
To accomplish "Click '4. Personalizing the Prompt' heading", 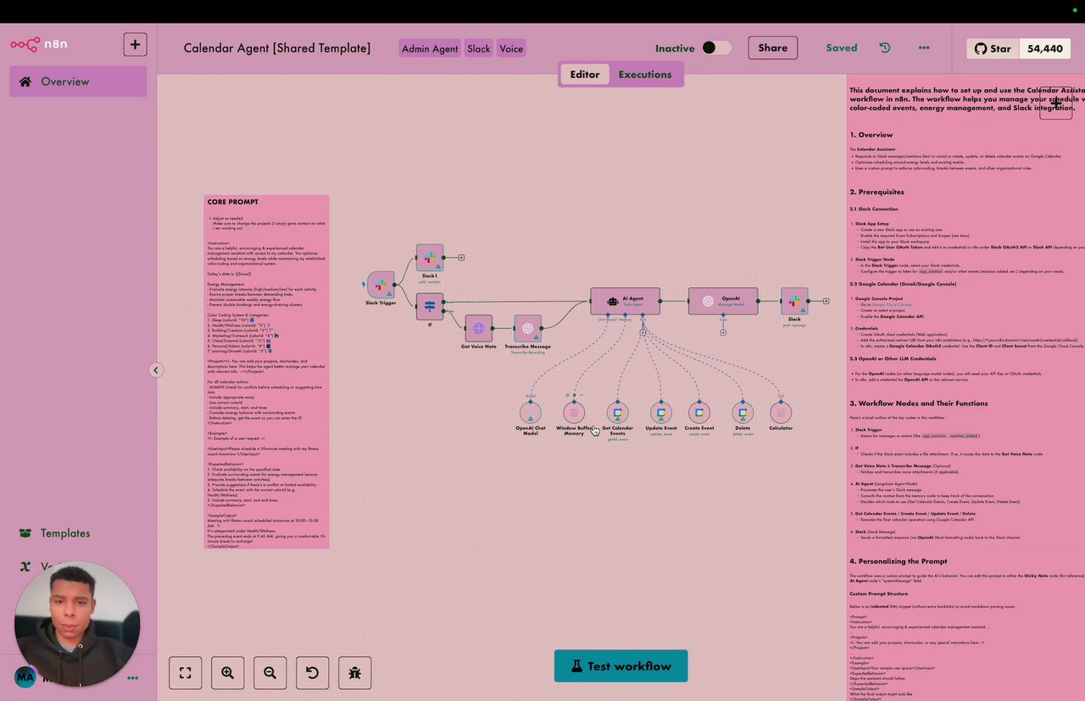I will pyautogui.click(x=898, y=561).
